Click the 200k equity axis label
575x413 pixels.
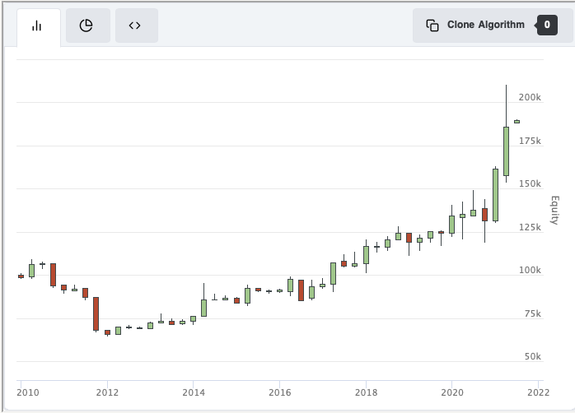tap(530, 97)
